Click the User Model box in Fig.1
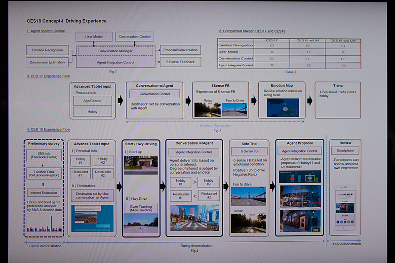Screen dimensions: 395x263 coord(94,37)
